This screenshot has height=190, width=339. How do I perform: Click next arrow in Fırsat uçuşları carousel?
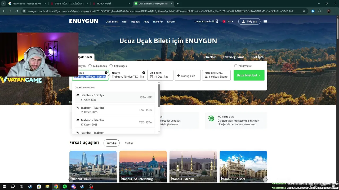(x=267, y=179)
